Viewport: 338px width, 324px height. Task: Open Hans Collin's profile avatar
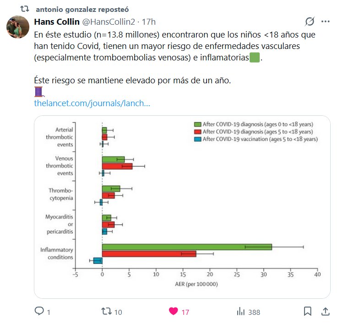pyautogui.click(x=18, y=27)
